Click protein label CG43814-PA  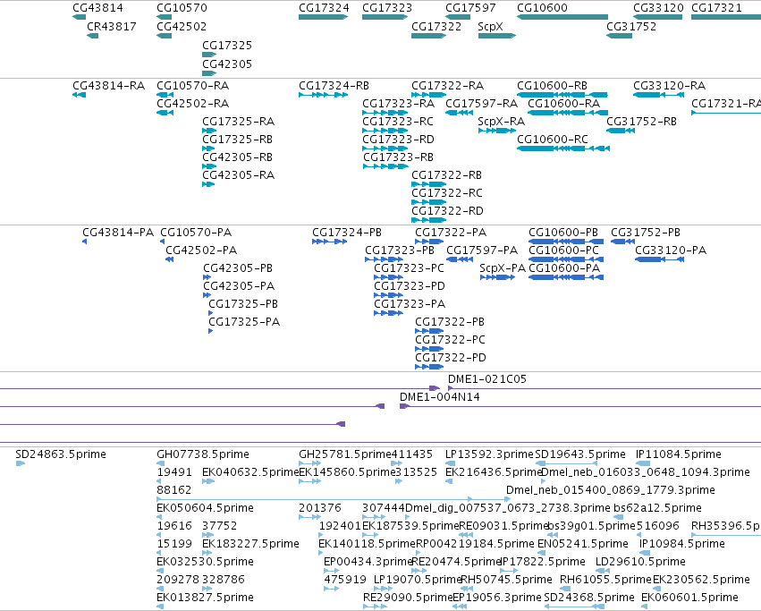118,233
